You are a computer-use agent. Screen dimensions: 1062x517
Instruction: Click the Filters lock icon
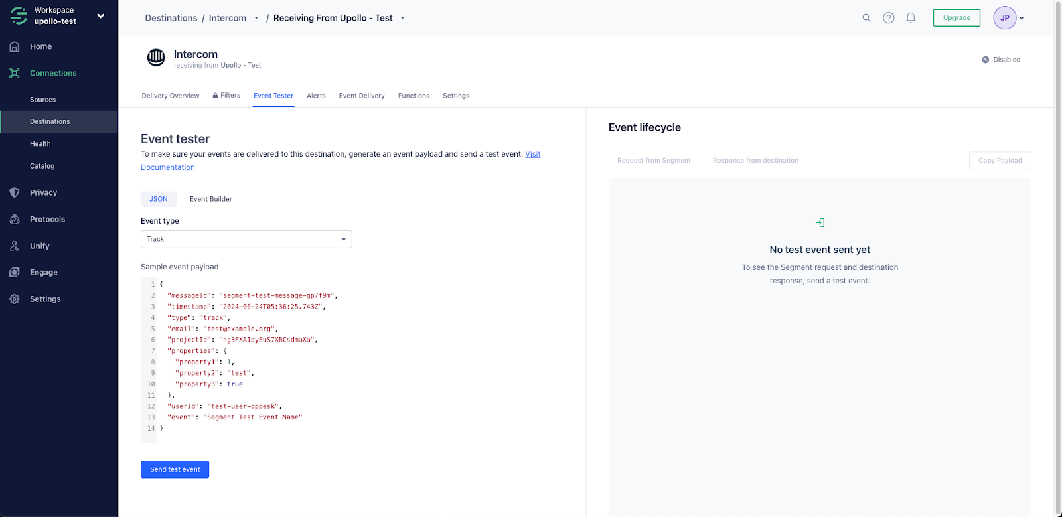pyautogui.click(x=215, y=96)
